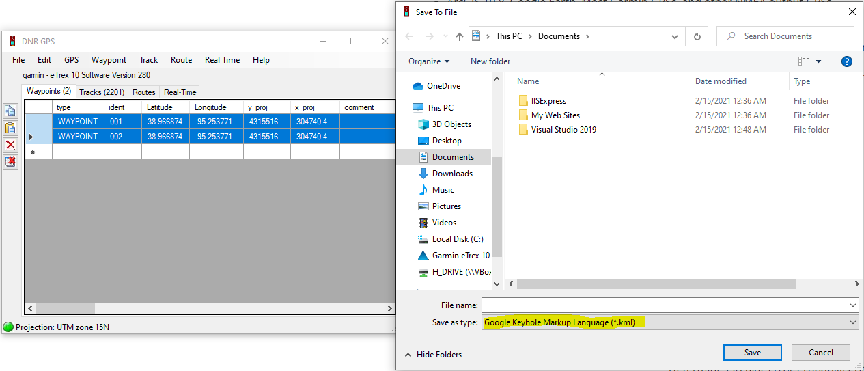This screenshot has width=864, height=371.
Task: Expand breadcrumb arrow after Documents
Action: click(x=587, y=36)
